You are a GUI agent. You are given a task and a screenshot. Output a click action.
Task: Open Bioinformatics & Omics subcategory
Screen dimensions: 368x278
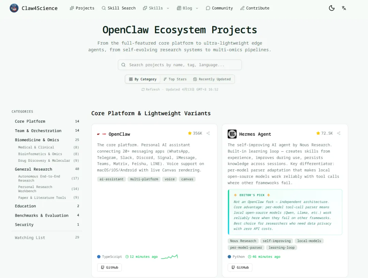pos(48,154)
